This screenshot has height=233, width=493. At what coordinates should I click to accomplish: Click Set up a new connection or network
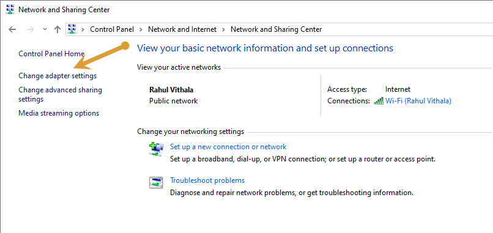point(228,147)
